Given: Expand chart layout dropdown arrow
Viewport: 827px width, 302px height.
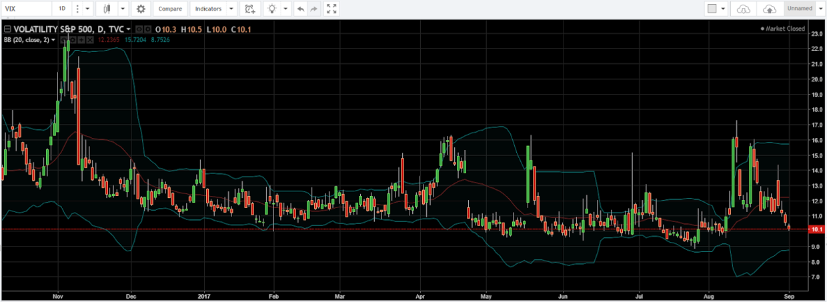Looking at the screenshot, I should (723, 9).
